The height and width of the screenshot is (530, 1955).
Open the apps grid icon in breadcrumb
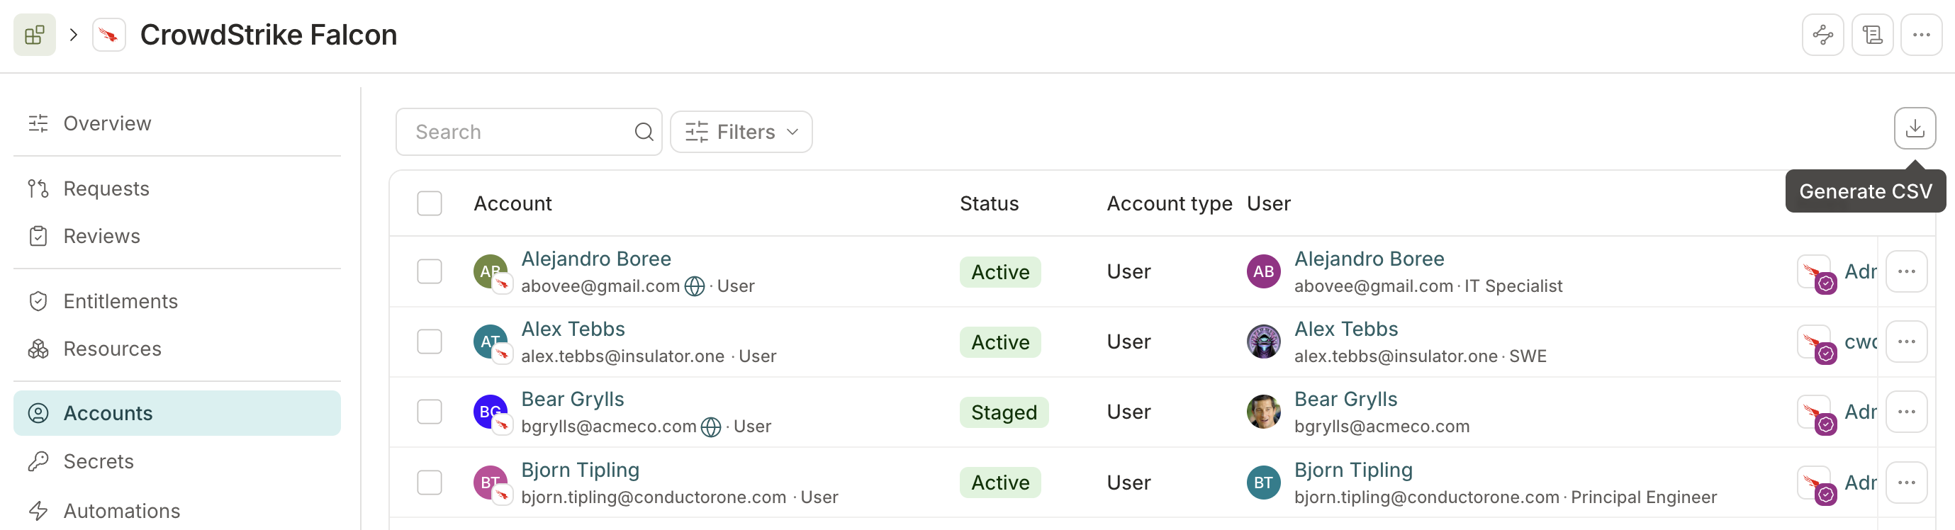coord(34,35)
